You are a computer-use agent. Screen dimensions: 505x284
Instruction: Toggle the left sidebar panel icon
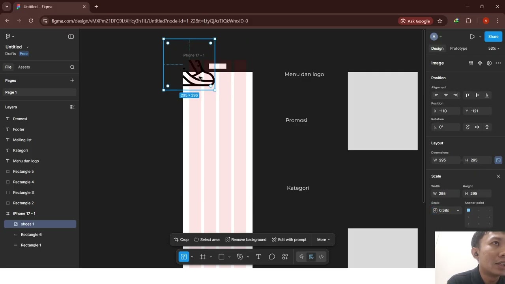71,36
